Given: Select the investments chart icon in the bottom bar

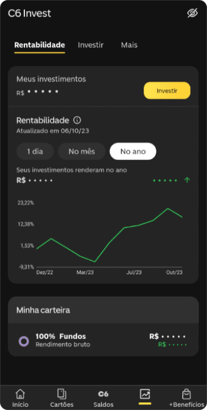Looking at the screenshot, I should 145,394.
